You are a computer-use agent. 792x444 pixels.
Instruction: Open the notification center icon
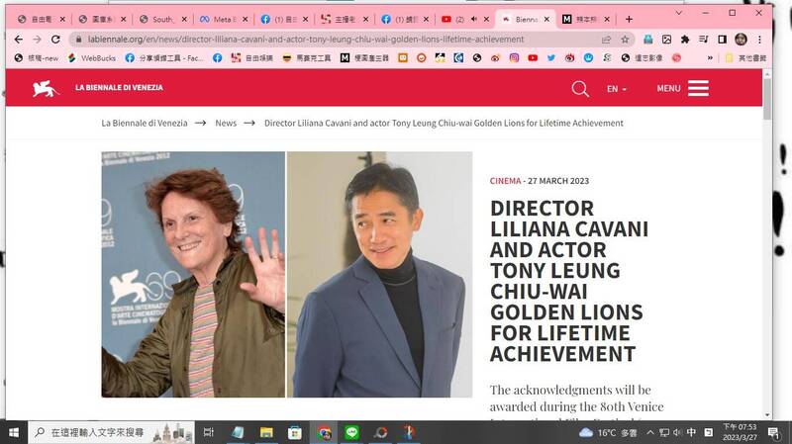pos(773,432)
